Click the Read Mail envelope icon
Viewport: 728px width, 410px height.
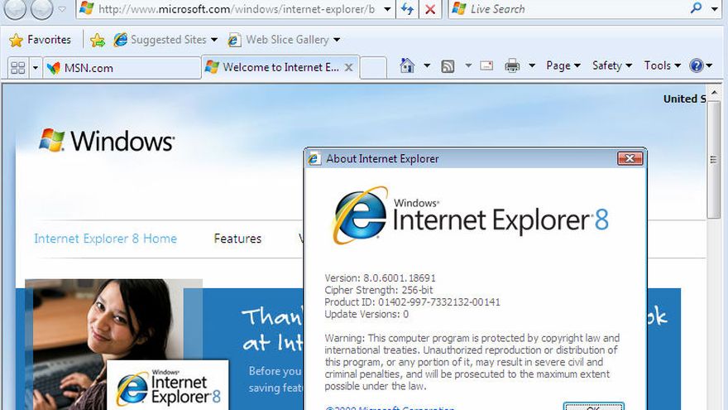tap(486, 65)
